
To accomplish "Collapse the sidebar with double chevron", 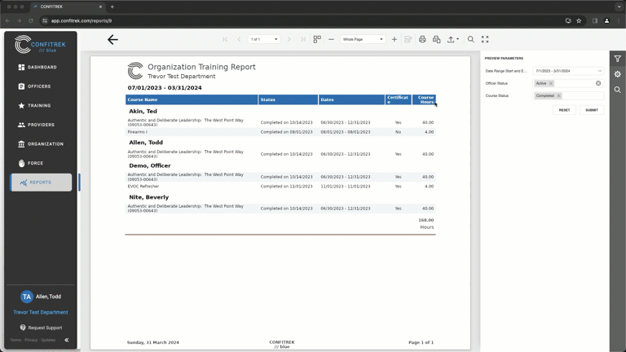I will coord(67,340).
